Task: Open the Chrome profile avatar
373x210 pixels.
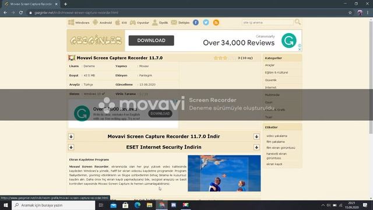Action: pos(360,13)
